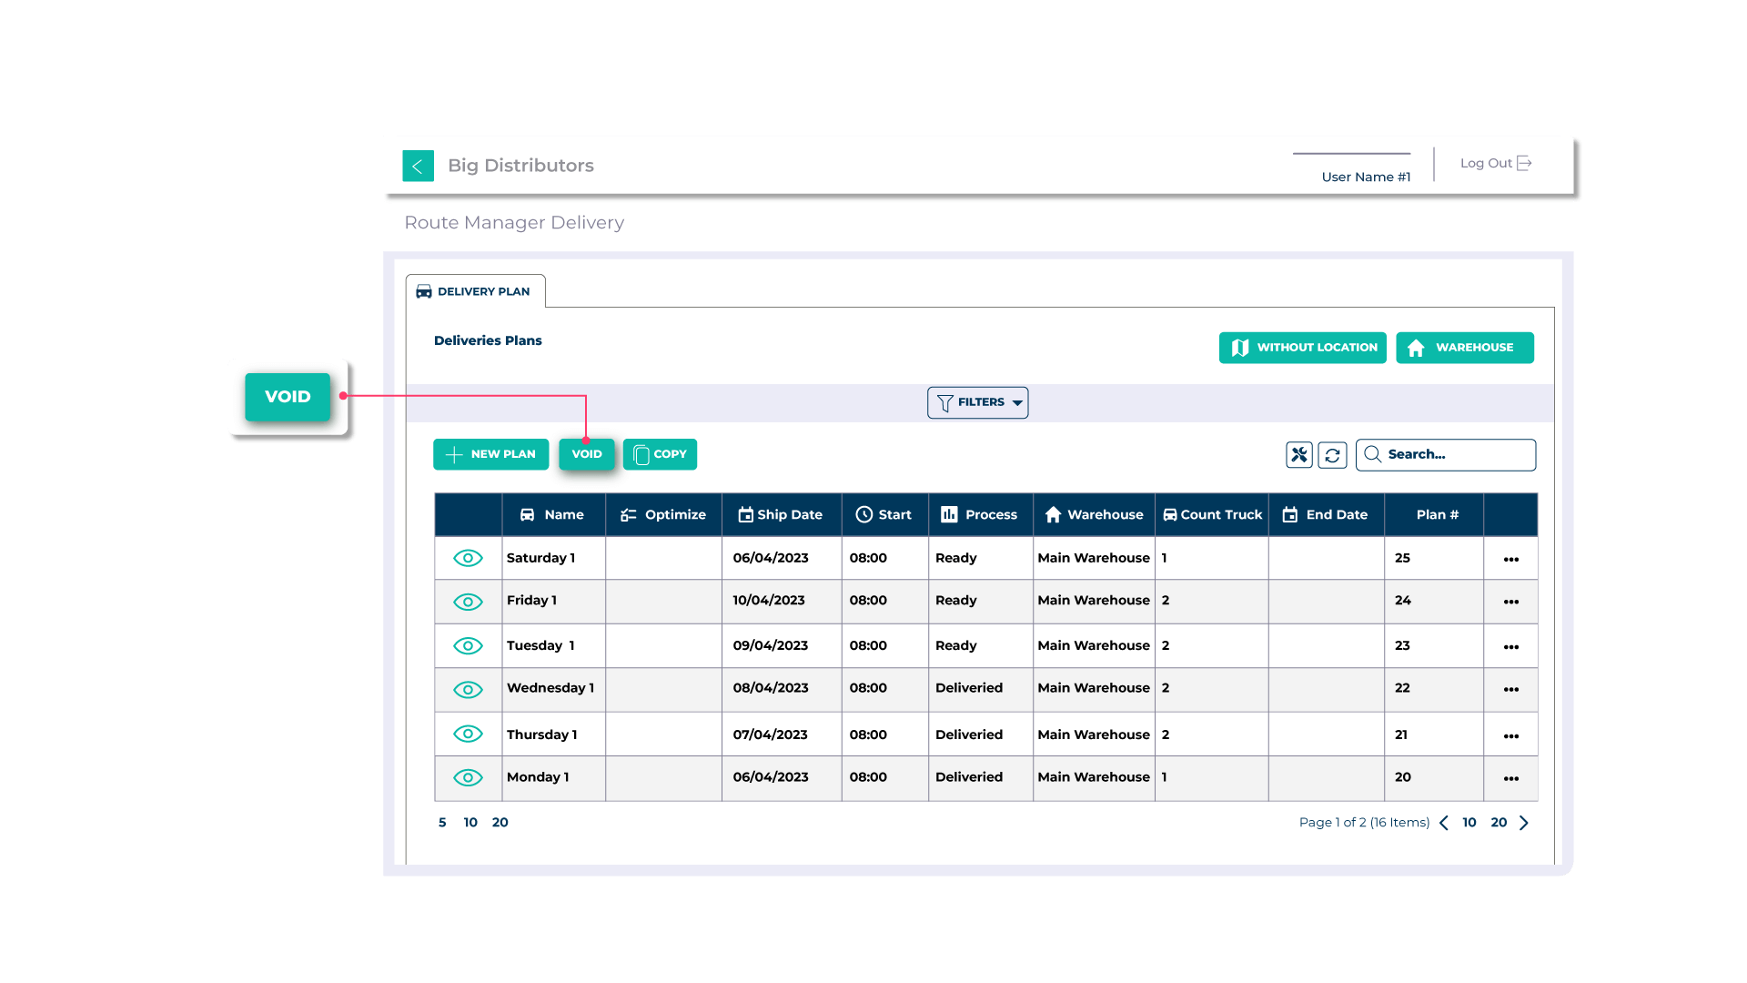Open more options for Saturday 1 row
The image size is (1747, 983).
tap(1510, 559)
